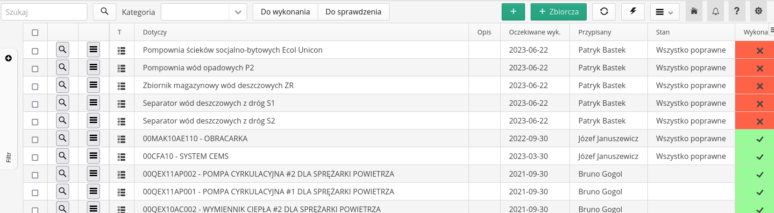The image size is (774, 213).
Task: Switch to Do wykonania tab
Action: (285, 12)
